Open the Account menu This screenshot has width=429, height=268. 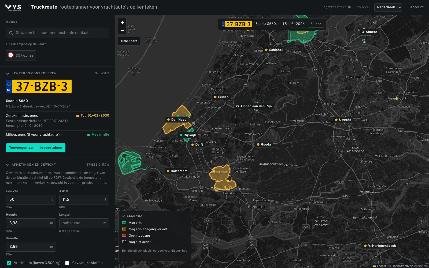[417, 7]
